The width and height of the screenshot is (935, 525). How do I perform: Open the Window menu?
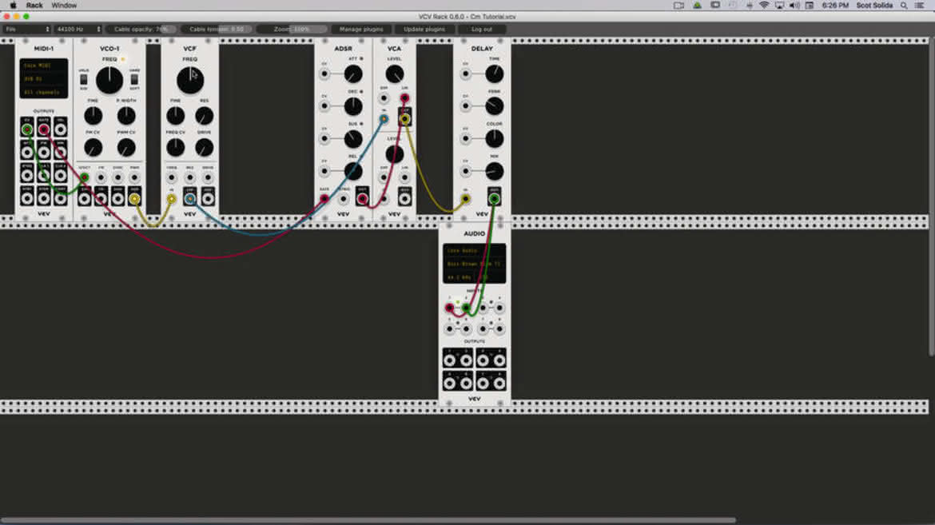(64, 6)
